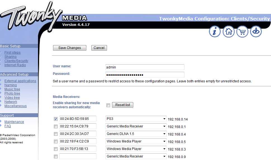
Task: Expand the Generic DLNA 1.5 dropdown
Action: click(x=136, y=134)
